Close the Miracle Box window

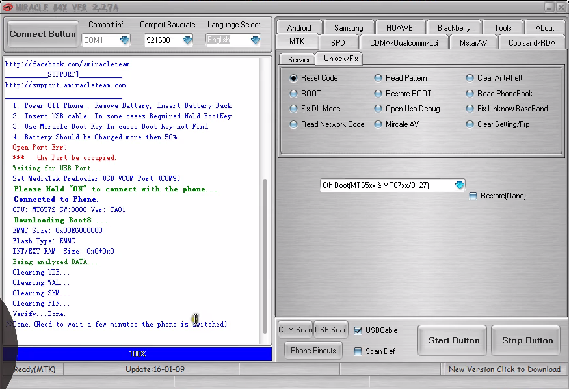[561, 7]
